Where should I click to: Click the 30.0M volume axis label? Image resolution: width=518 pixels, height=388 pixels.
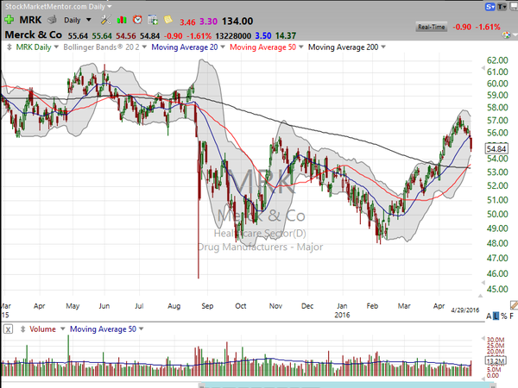click(x=496, y=340)
